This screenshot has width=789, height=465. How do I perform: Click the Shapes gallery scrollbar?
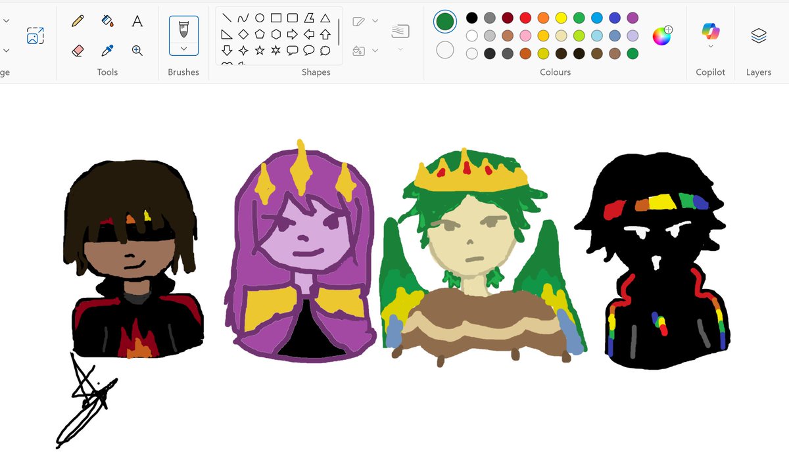pos(339,33)
